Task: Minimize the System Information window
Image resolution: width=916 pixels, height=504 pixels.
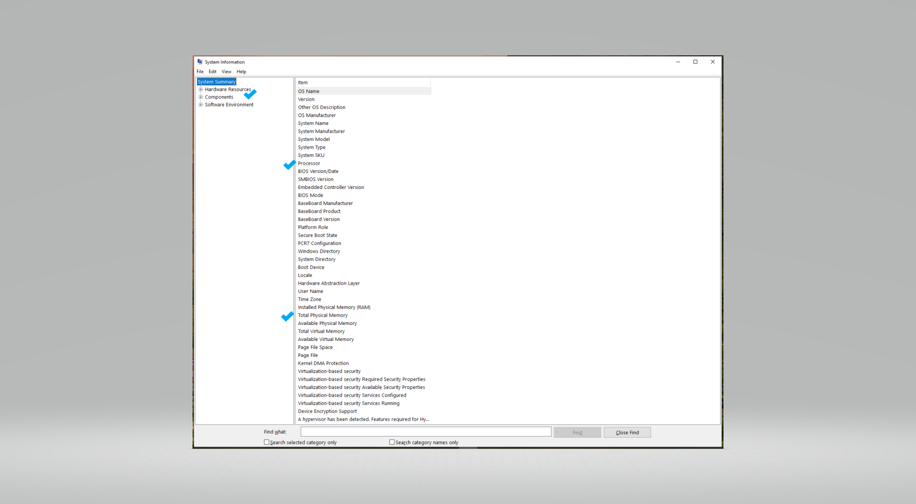Action: (x=678, y=62)
